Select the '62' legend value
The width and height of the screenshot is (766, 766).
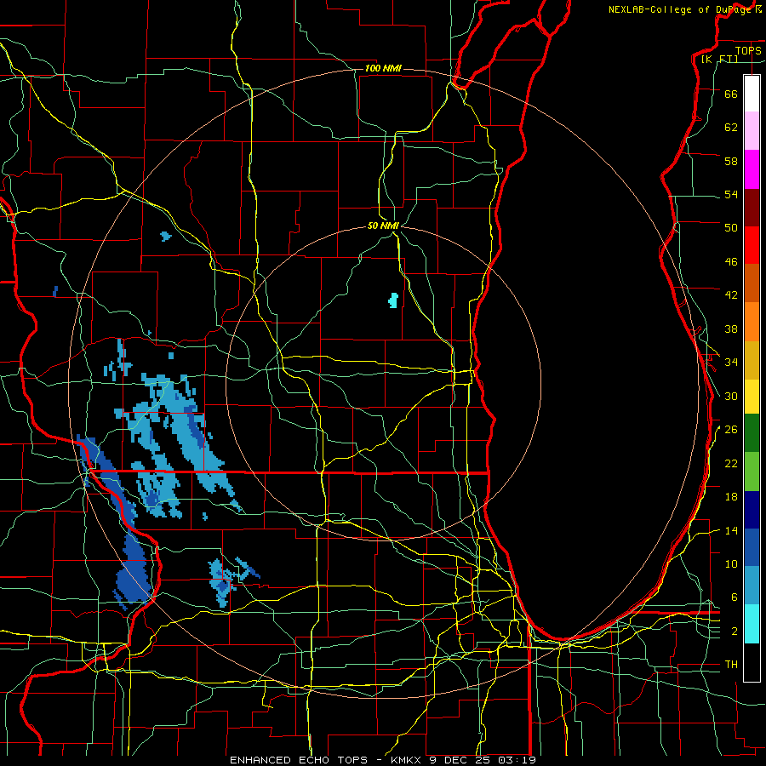point(731,128)
